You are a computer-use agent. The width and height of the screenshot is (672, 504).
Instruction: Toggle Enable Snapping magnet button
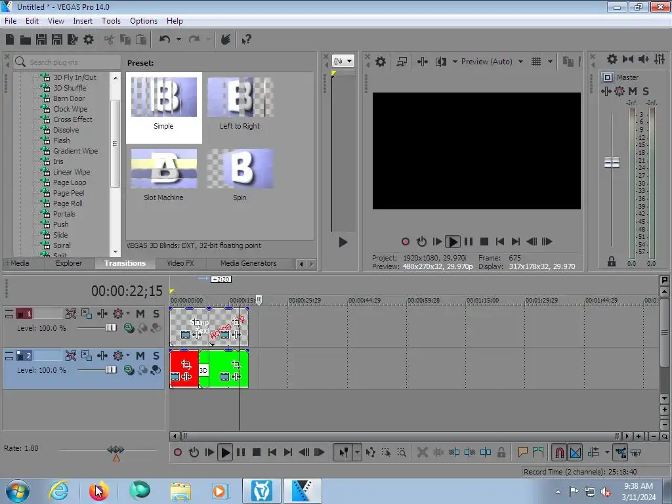pos(559,452)
